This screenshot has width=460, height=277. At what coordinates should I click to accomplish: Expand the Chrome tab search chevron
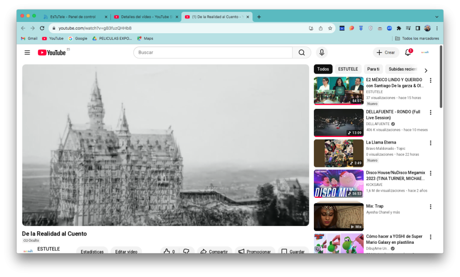pos(436,17)
